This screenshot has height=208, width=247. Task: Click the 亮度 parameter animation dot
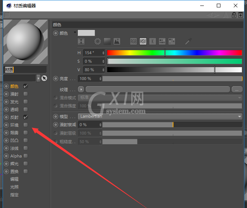pos(56,79)
